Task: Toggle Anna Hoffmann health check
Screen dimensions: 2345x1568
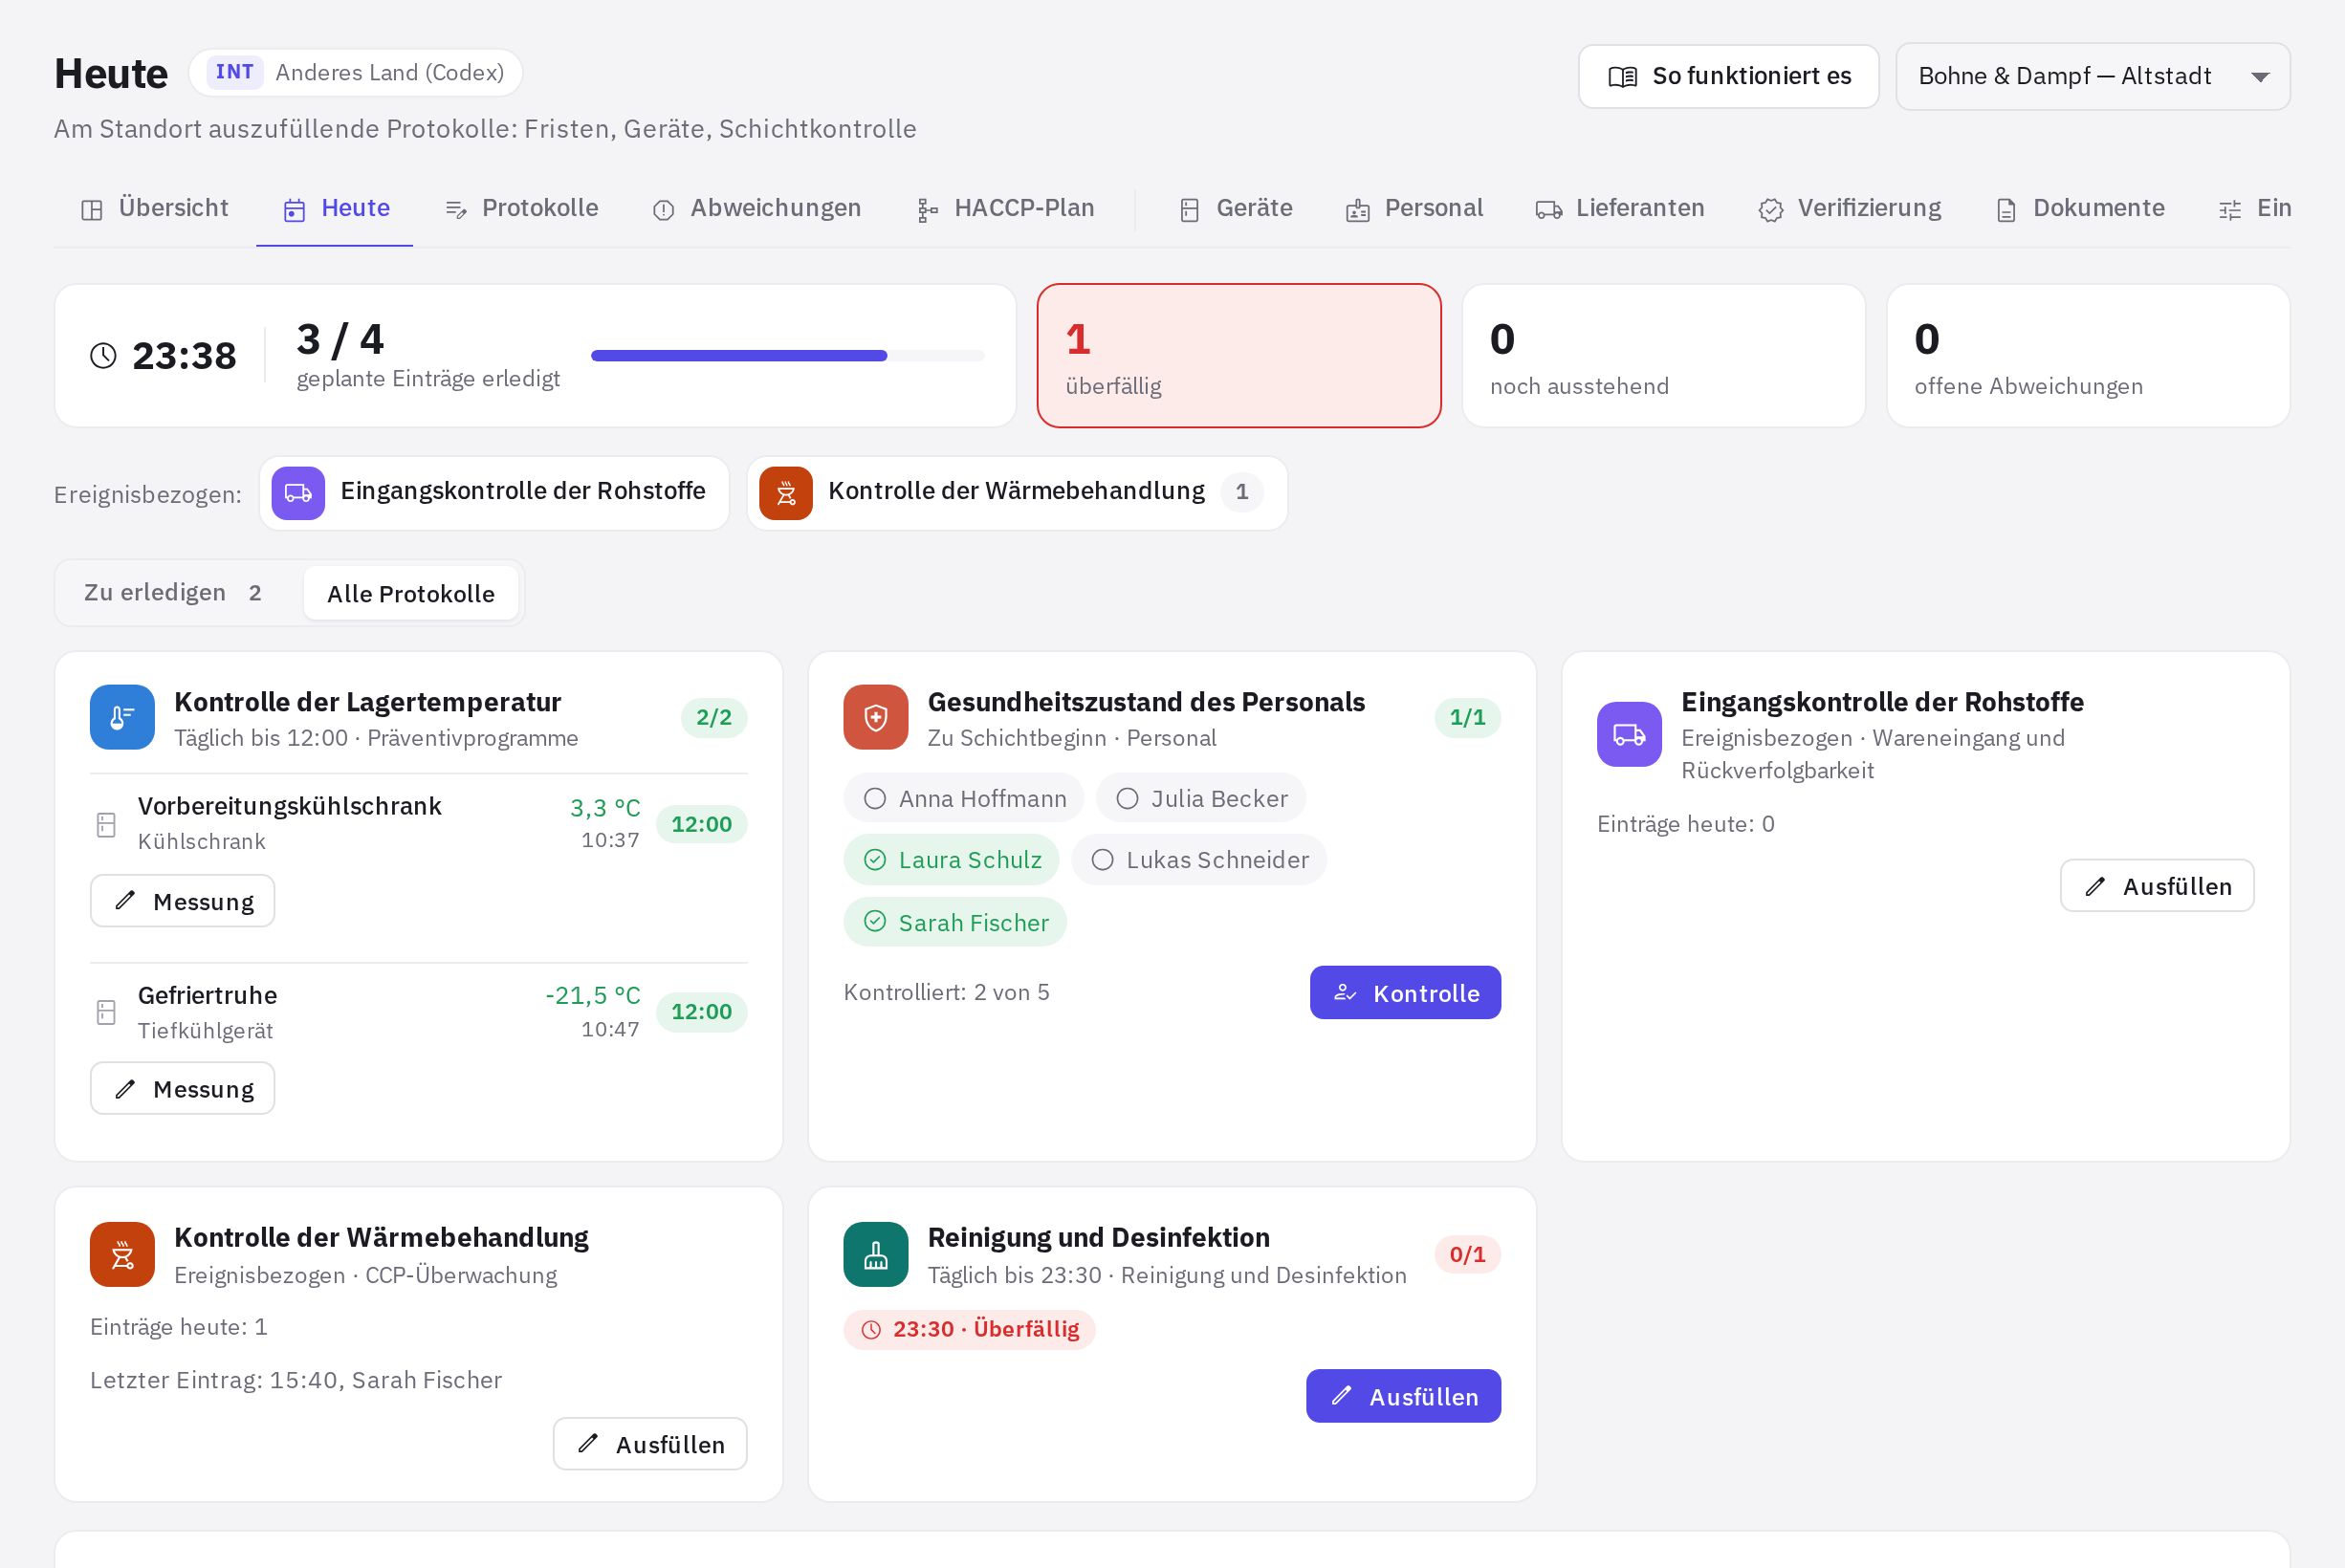Action: (964, 799)
